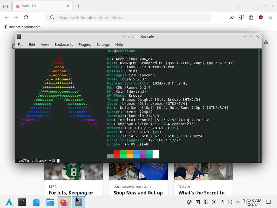This screenshot has width=277, height=208.
Task: Open the update notifier gauge tray icon
Action: [230, 202]
